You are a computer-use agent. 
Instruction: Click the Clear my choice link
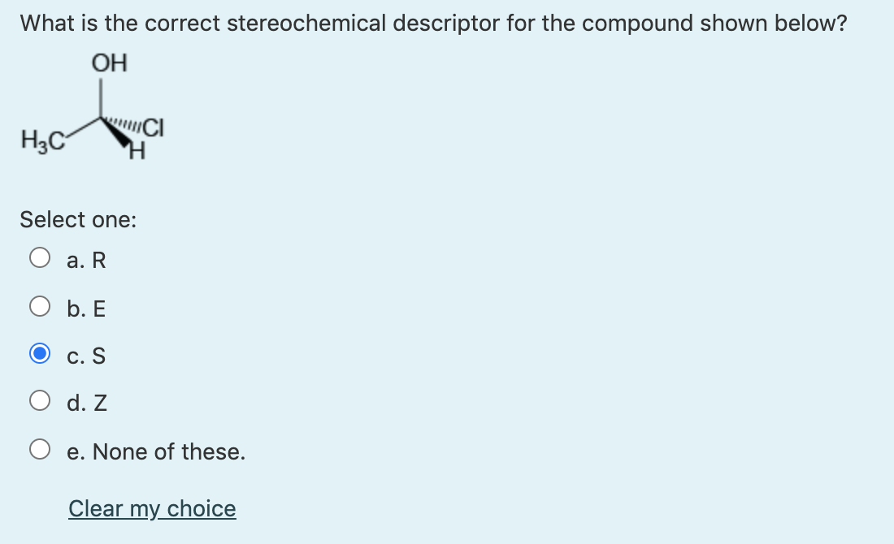pos(152,508)
